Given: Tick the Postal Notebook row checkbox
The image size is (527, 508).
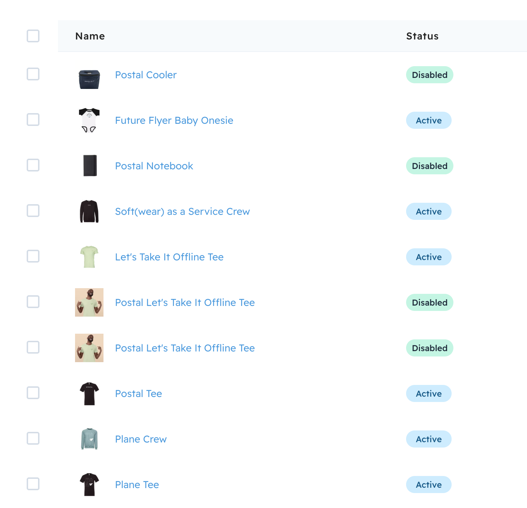Looking at the screenshot, I should click(x=33, y=165).
